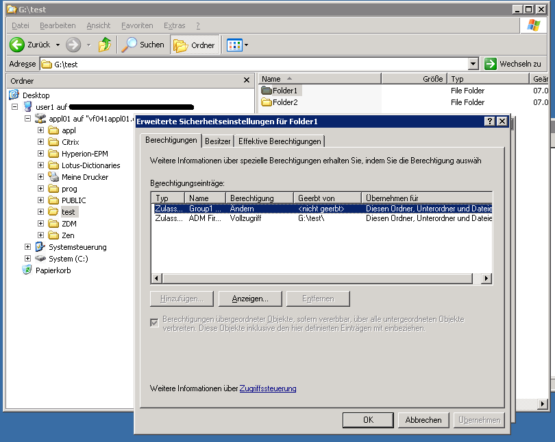Select the Citrix folder icon

coord(53,142)
